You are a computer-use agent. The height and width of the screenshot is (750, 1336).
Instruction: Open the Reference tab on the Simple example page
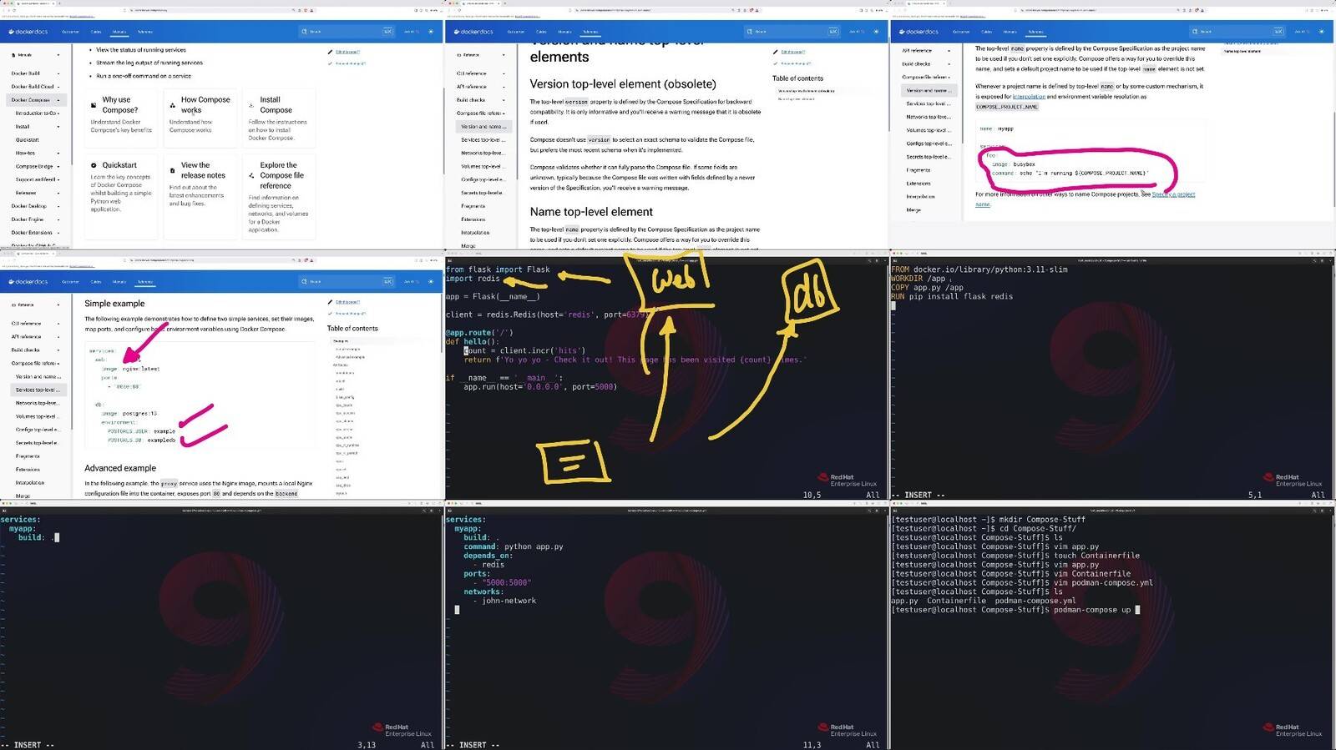pos(145,281)
